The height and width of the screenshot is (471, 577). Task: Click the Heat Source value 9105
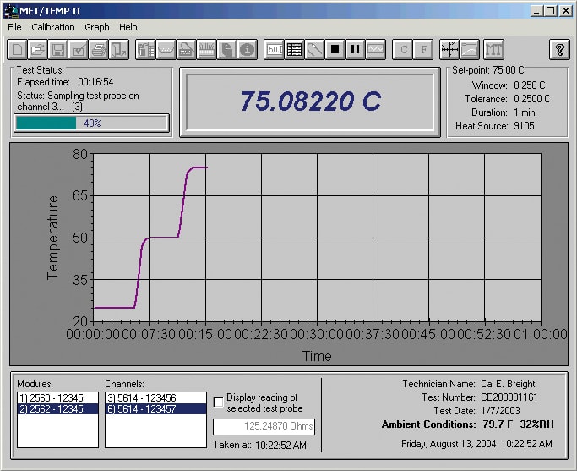click(x=524, y=126)
